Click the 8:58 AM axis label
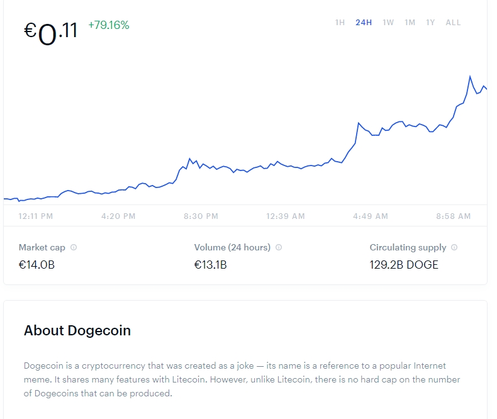The width and height of the screenshot is (497, 419). (453, 216)
